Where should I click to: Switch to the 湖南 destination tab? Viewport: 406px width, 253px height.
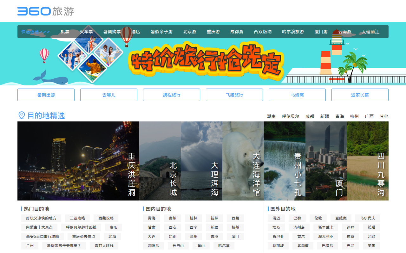click(271, 116)
